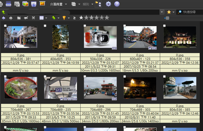Select the bus street thumbnail 600x401 - 123
Image resolution: width=203 pixels, height=131 pixels.
point(140,37)
